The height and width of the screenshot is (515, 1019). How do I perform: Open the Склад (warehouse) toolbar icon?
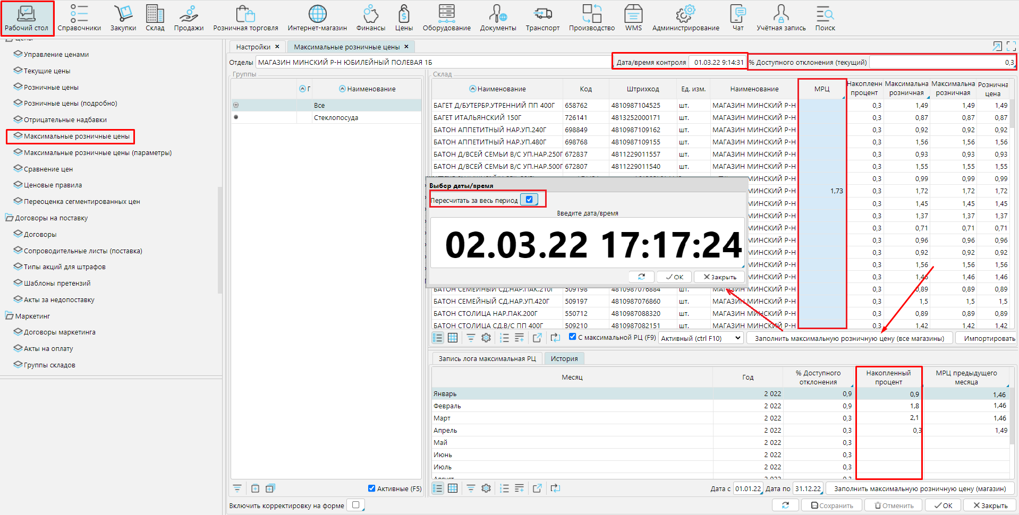155,18
